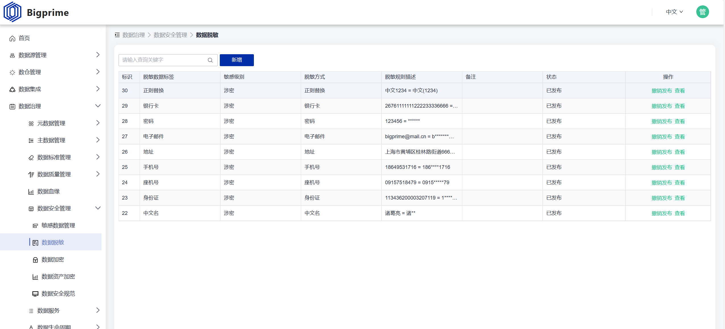
Task: Click the 数据标准管理 icon
Action: (x=31, y=158)
